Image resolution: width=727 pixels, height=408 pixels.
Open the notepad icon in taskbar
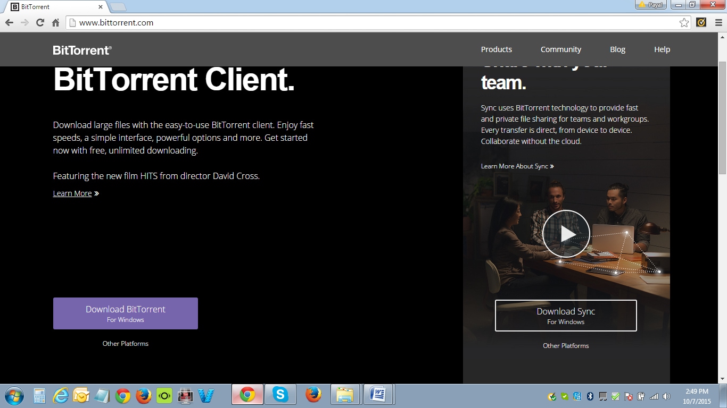tap(102, 396)
